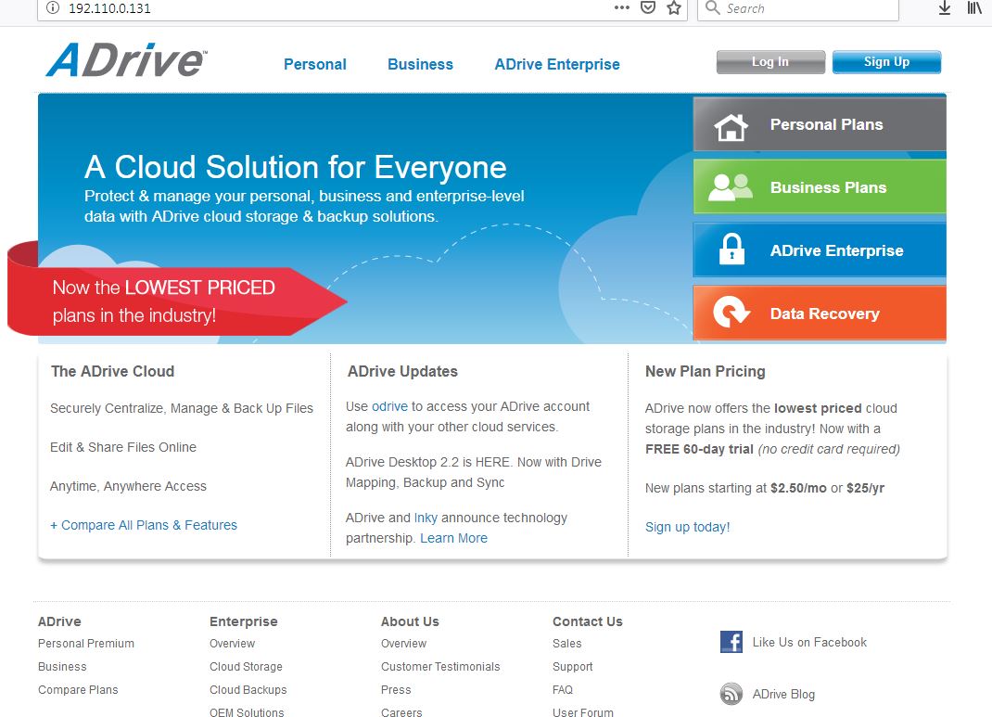Click the Pocket save icon
This screenshot has width=992, height=717.
pyautogui.click(x=648, y=8)
